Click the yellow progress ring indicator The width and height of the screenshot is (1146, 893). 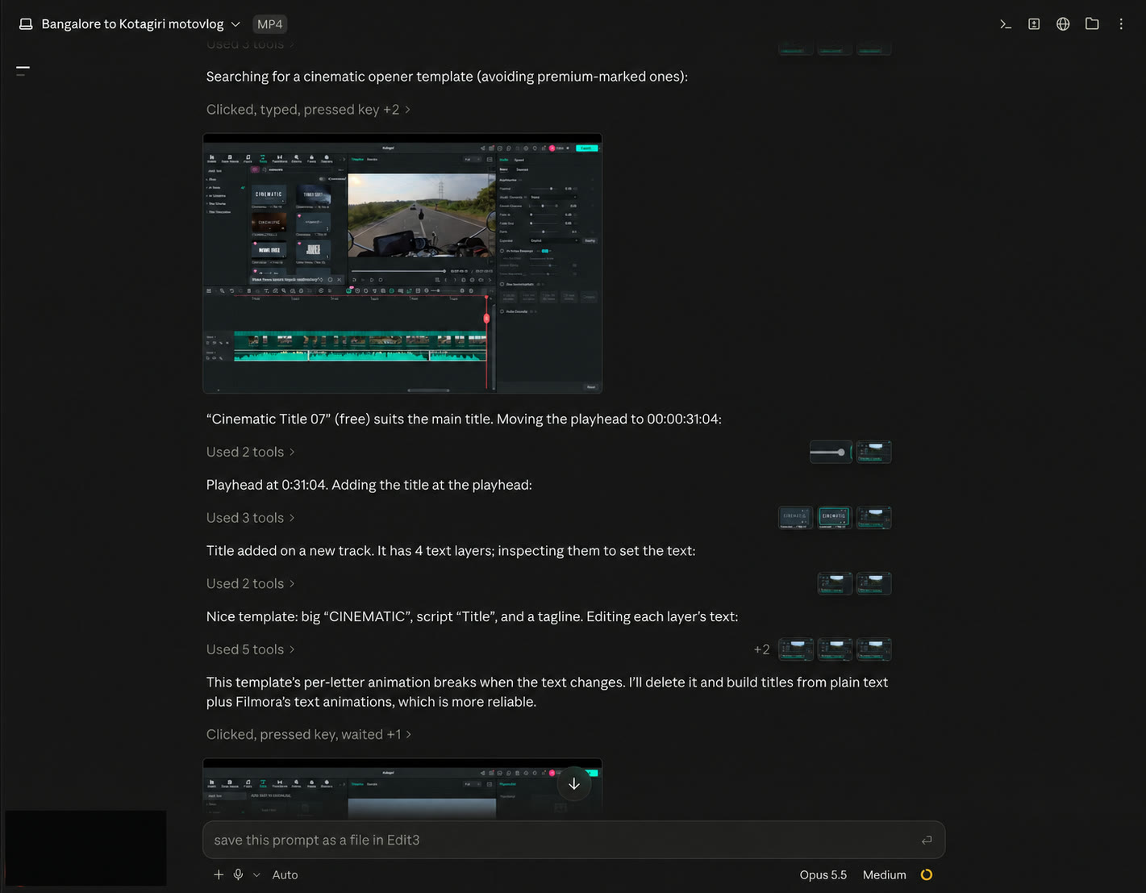pos(927,874)
